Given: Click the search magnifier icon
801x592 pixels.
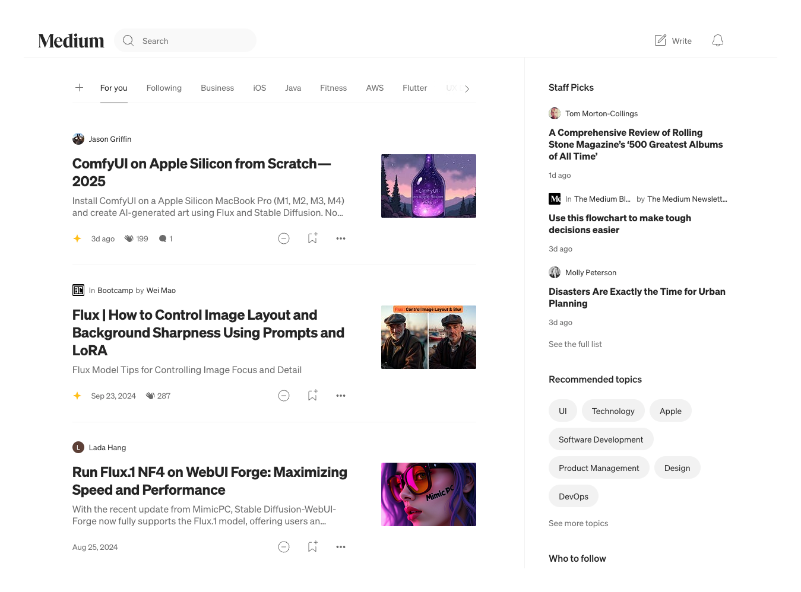Looking at the screenshot, I should 128,40.
